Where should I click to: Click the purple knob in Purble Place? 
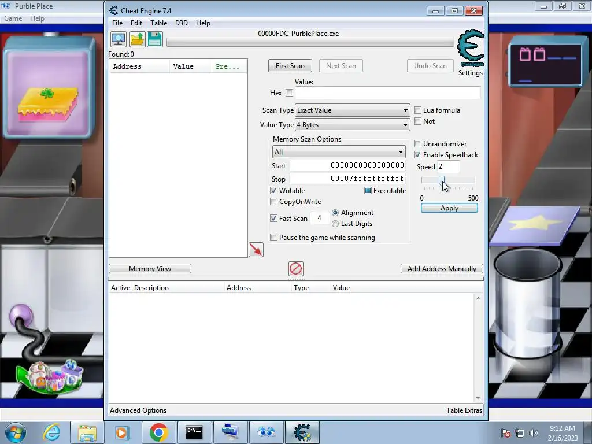21,316
